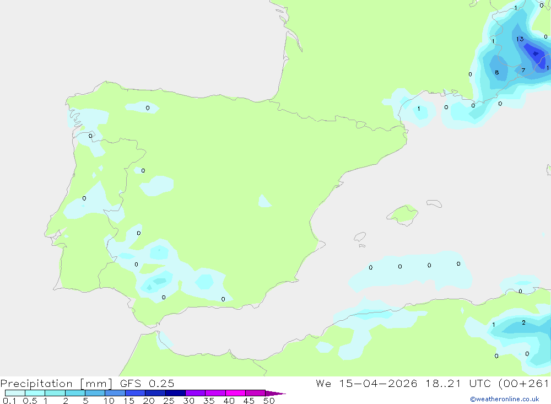Select the 5–10 mm legend color box

pyautogui.click(x=95, y=393)
